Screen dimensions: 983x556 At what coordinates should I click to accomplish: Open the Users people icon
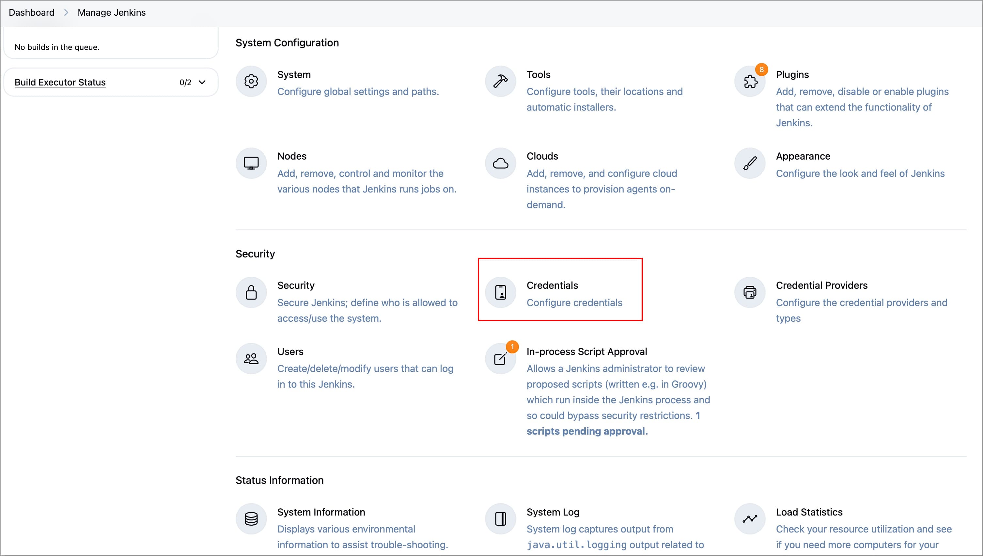(251, 359)
